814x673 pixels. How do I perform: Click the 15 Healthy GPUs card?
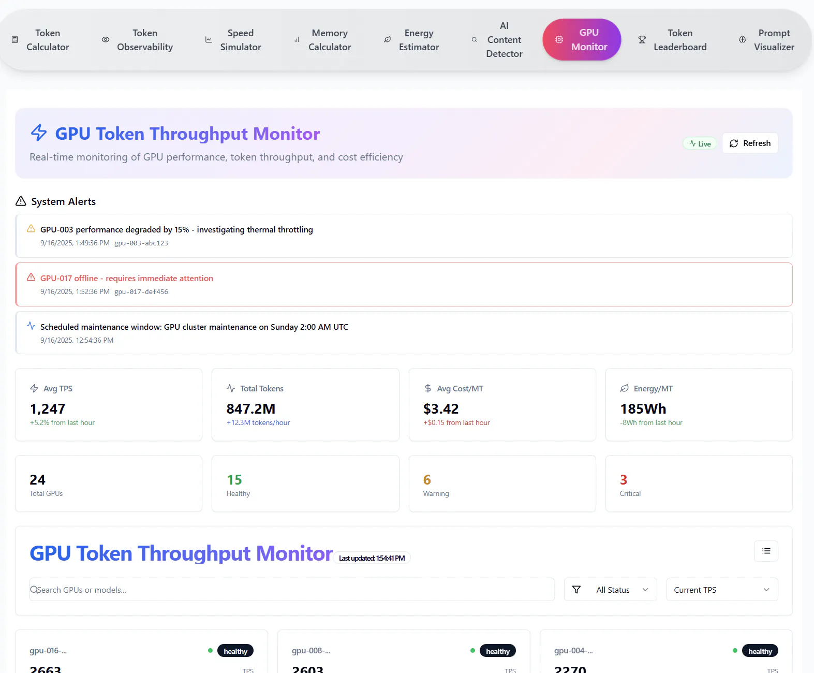click(305, 484)
